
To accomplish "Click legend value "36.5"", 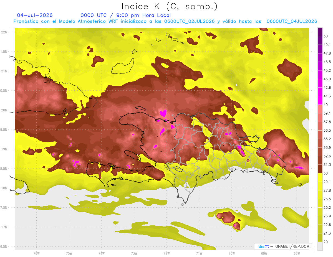I will [327, 130].
